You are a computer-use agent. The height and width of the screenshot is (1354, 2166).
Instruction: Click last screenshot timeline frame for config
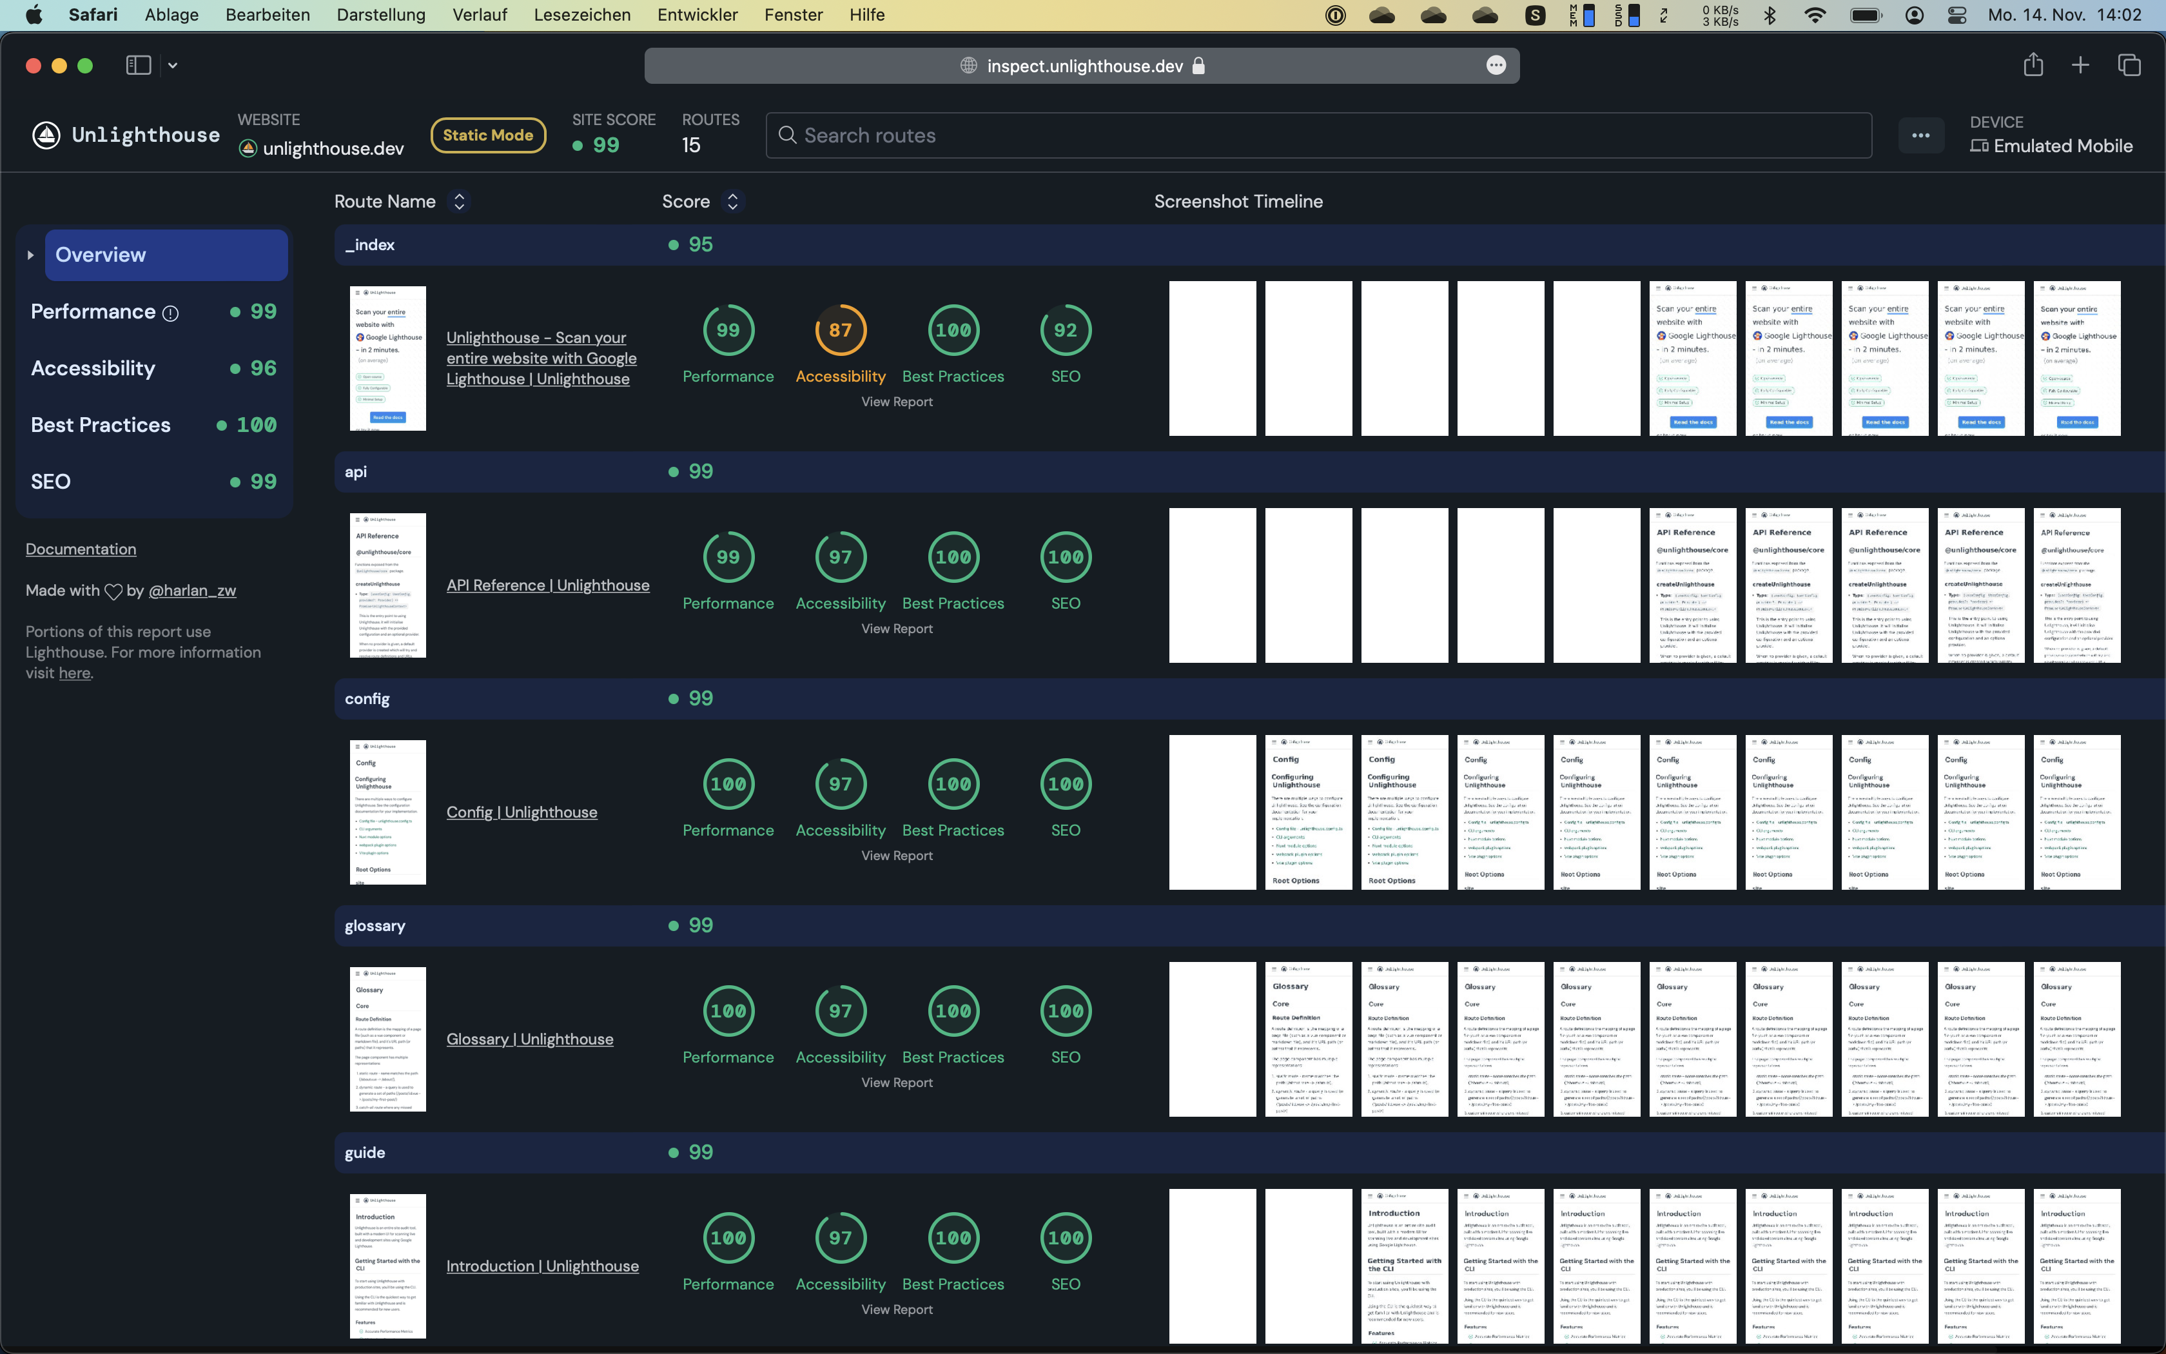coord(2076,812)
